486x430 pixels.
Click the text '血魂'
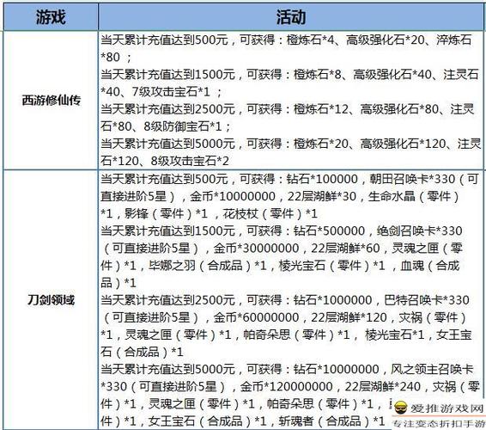pos(412,266)
